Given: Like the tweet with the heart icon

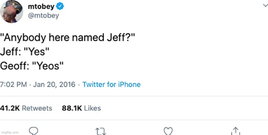Looking at the screenshot, I should coord(168,131).
